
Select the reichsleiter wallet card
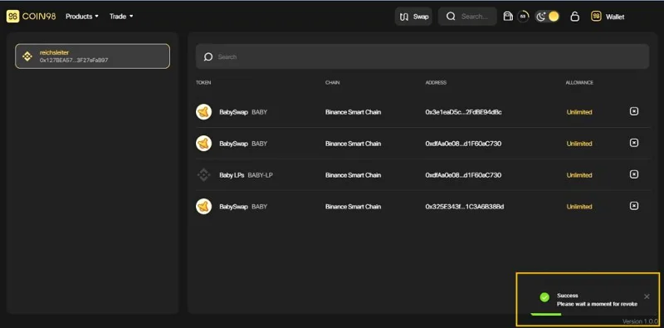[x=92, y=56]
